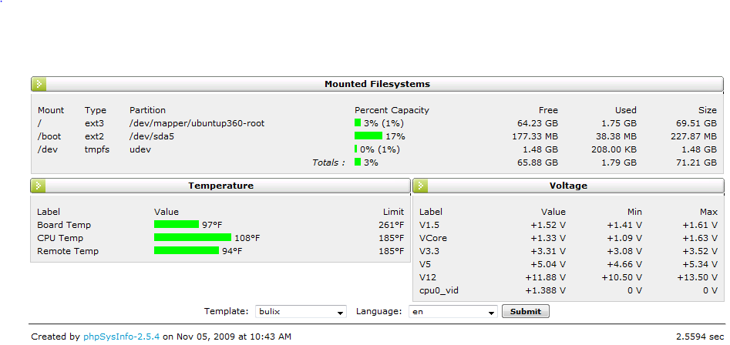Click the 1.75 GB used value
The image size is (730, 345).
tap(619, 123)
